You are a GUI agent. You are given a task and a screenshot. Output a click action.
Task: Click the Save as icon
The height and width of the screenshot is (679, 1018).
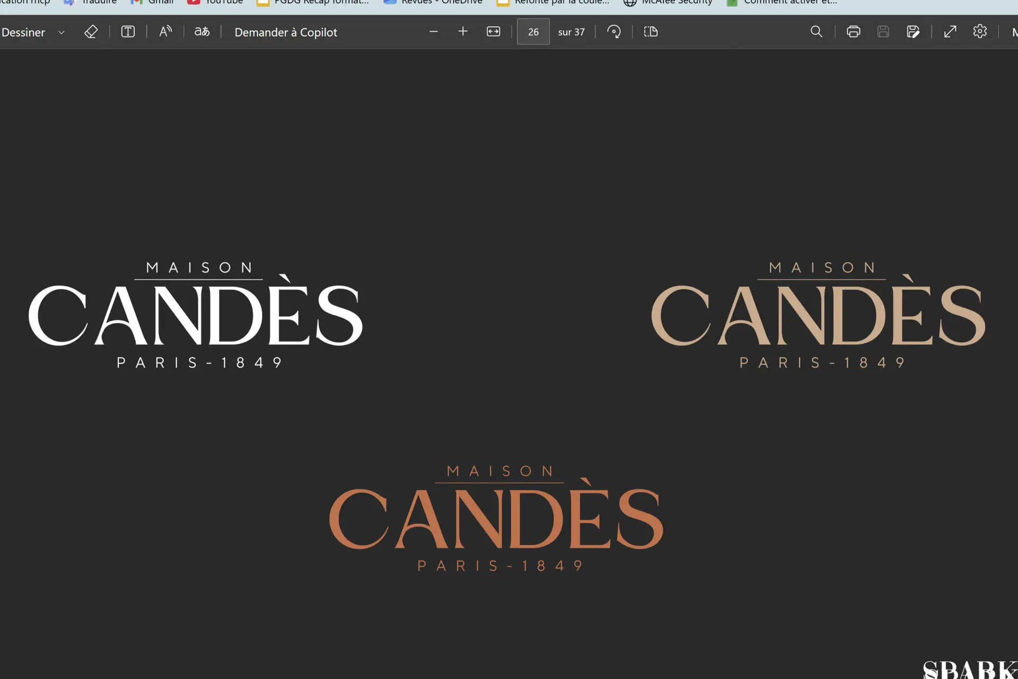(912, 32)
